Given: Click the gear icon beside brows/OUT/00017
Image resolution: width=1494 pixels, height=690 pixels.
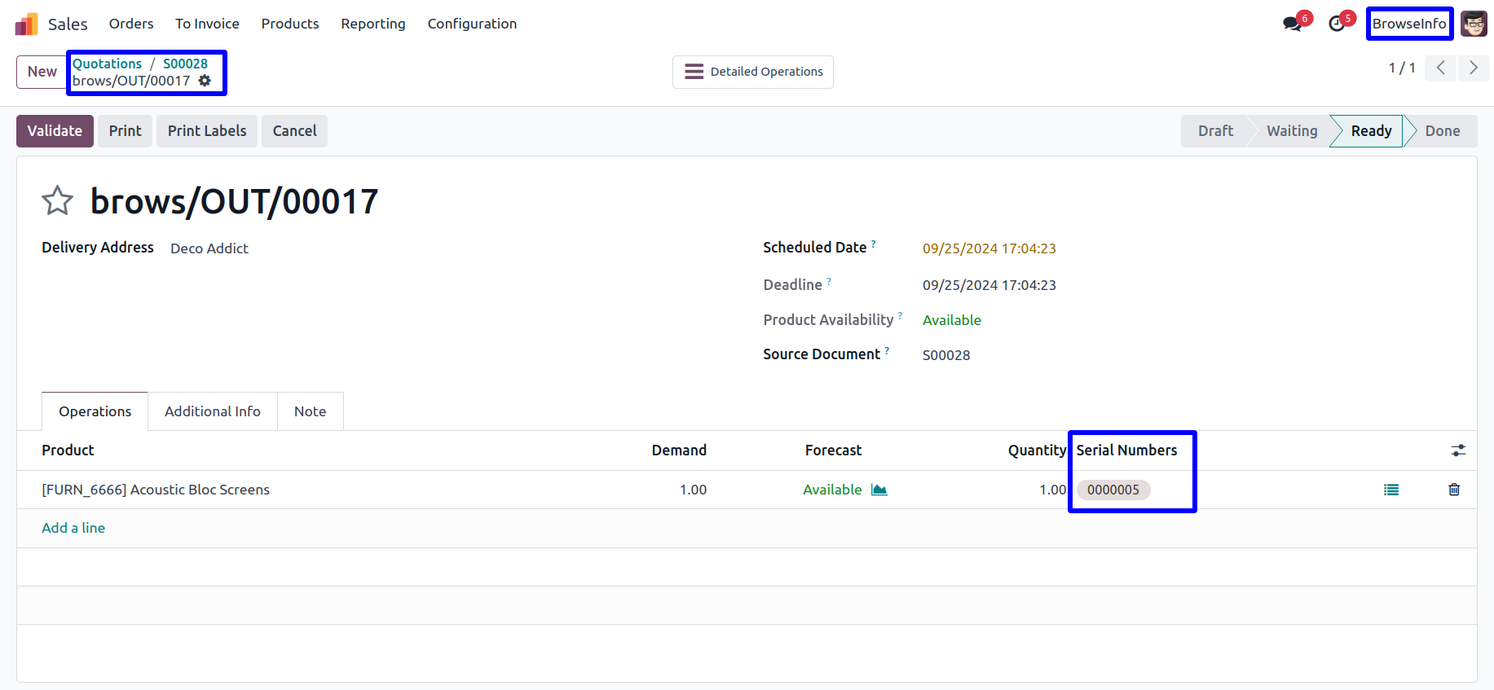Looking at the screenshot, I should [x=205, y=81].
